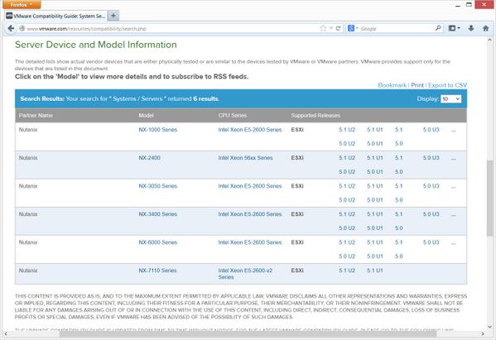
Task: Click the Supported Releases column header
Action: point(315,116)
